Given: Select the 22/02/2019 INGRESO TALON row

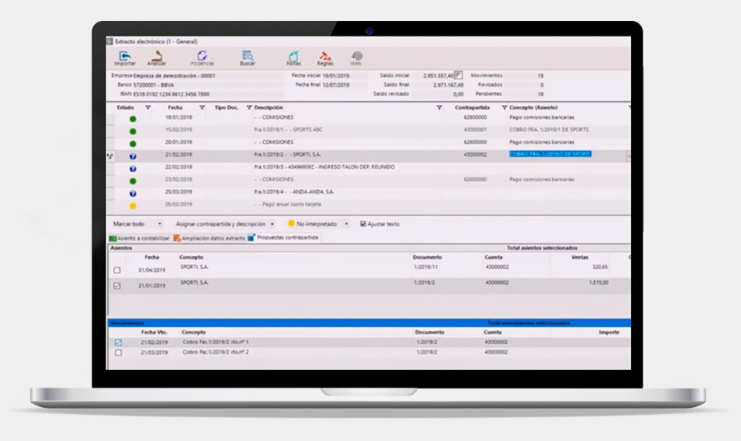Looking at the screenshot, I should [x=326, y=167].
